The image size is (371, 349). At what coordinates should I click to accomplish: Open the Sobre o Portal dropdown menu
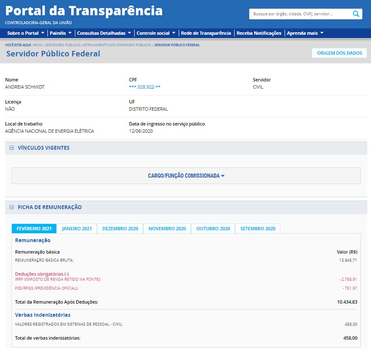click(x=26, y=33)
